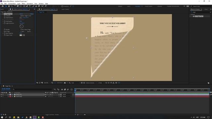
Task: Toggle visibility eye of the Background layer
Action: point(1,97)
